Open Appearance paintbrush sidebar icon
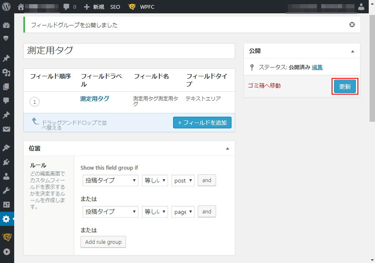This screenshot has width=375, height=263. click(6, 148)
